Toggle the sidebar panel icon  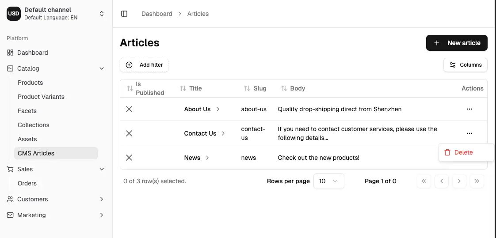point(124,14)
